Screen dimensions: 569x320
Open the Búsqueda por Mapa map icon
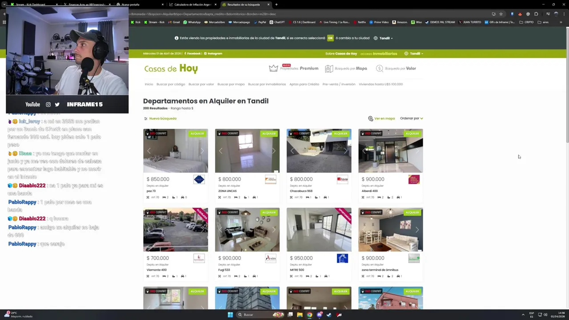click(329, 68)
